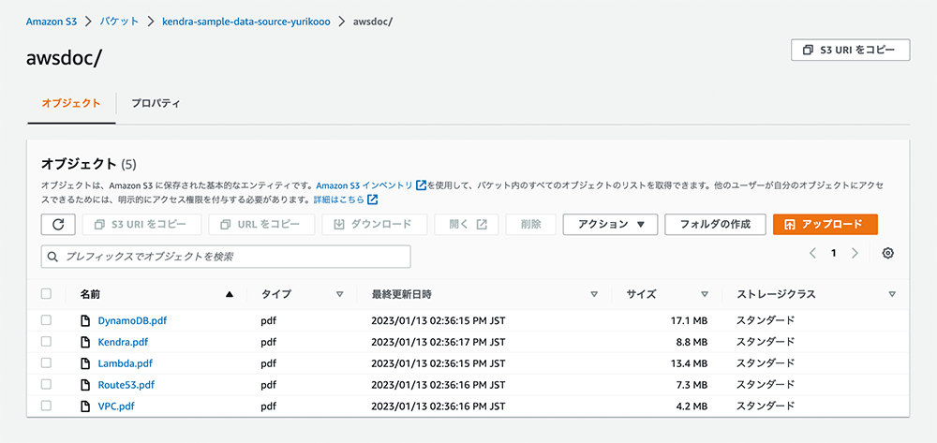This screenshot has height=443, width=937.
Task: Click toolbar S3 URI をコピー button
Action: (x=141, y=225)
